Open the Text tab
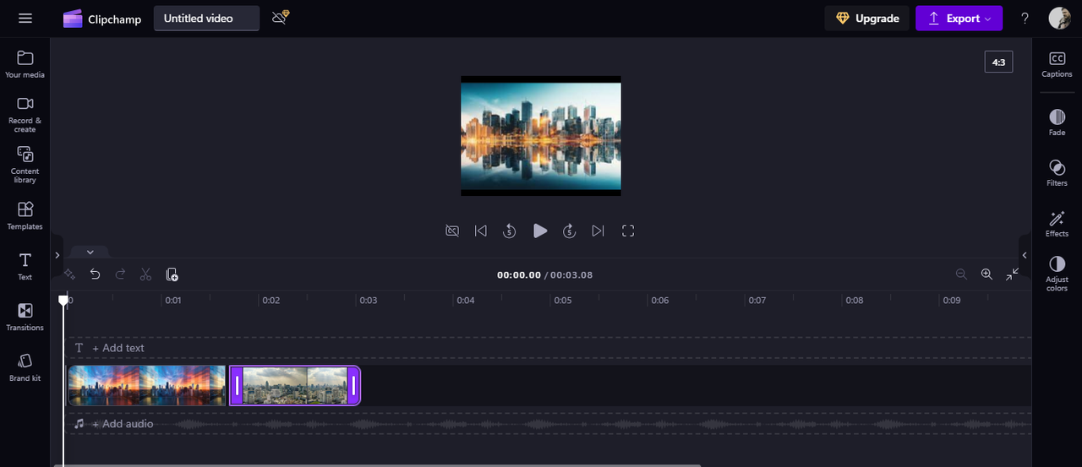 25,266
